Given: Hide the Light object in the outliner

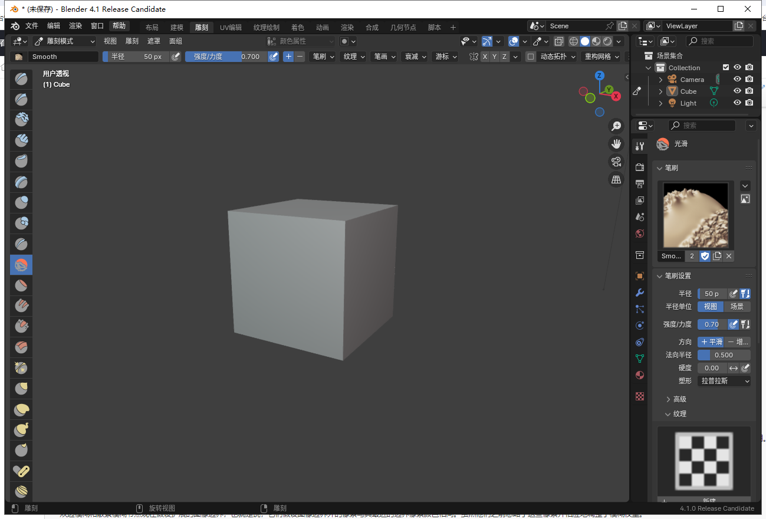Looking at the screenshot, I should (737, 103).
